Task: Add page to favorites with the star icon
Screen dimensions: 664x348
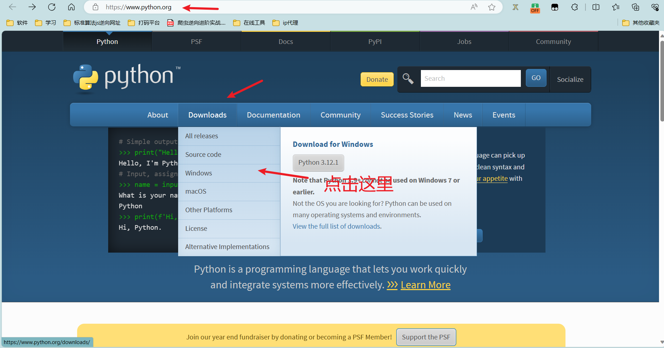Action: [x=492, y=7]
